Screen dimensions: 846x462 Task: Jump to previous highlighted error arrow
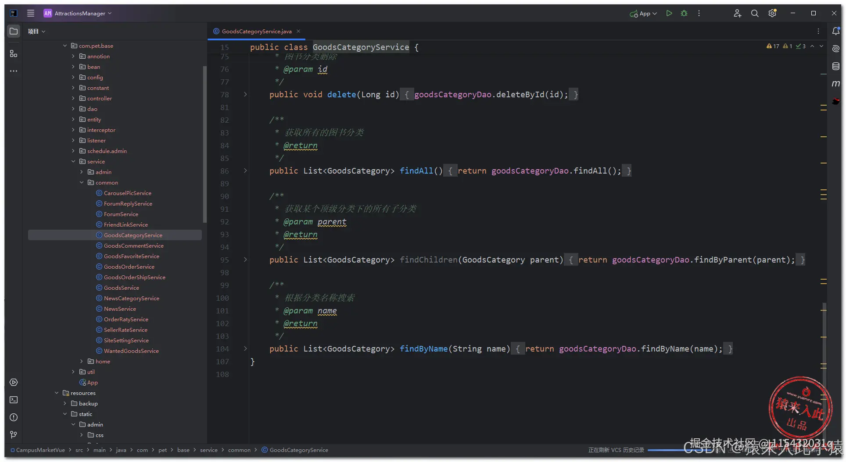coord(812,46)
